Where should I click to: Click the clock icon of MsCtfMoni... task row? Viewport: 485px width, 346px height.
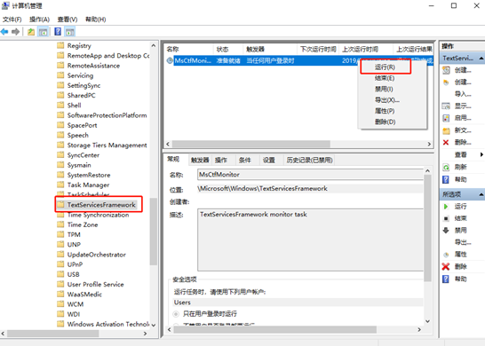click(x=170, y=60)
